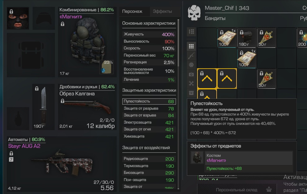This screenshot has width=307, height=194.
Task: Click the sort inventory icon above filters
Action: pos(191,32)
